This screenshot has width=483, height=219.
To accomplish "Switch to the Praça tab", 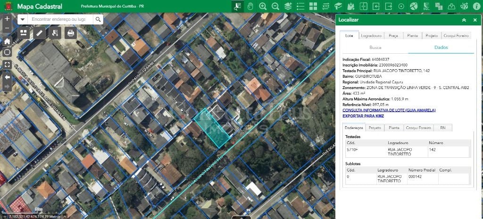I will (393, 36).
